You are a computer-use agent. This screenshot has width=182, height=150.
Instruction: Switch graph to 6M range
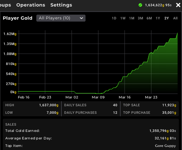pyautogui.click(x=149, y=18)
